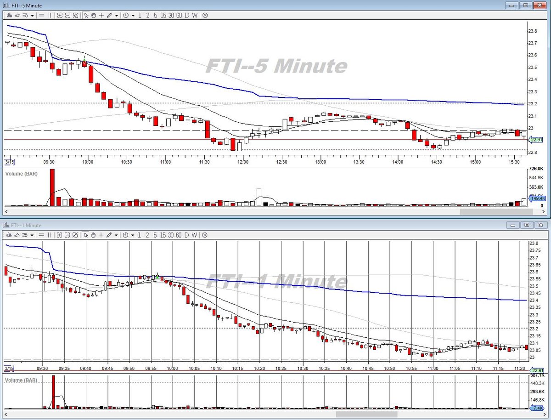Switch 5 Minute window to Daily (D)
The width and height of the screenshot is (551, 420).
coord(187,15)
